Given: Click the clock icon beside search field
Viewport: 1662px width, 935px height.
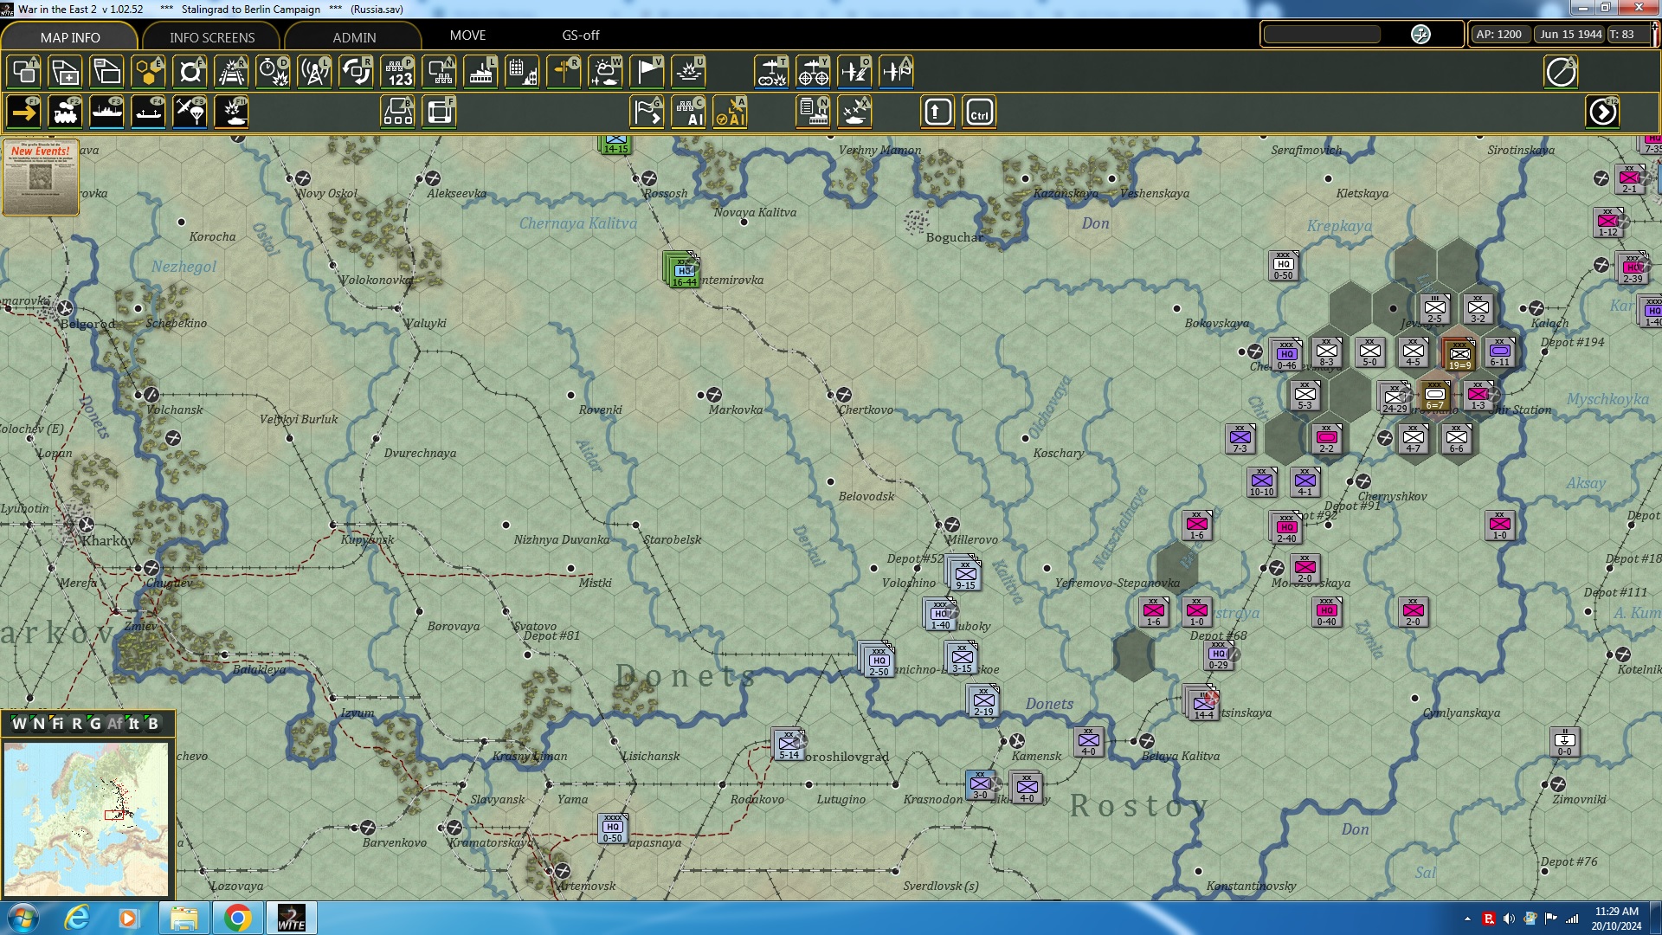Looking at the screenshot, I should click(1420, 35).
